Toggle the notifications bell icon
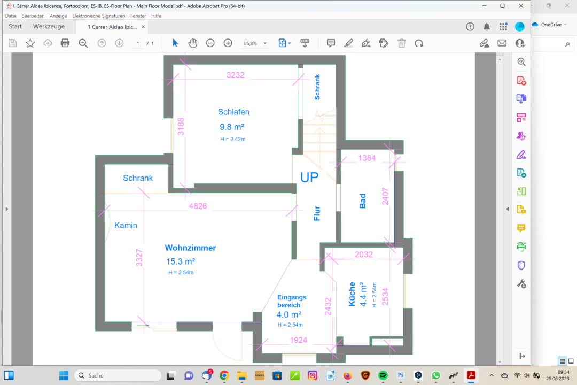This screenshot has height=385, width=577. 487,26
